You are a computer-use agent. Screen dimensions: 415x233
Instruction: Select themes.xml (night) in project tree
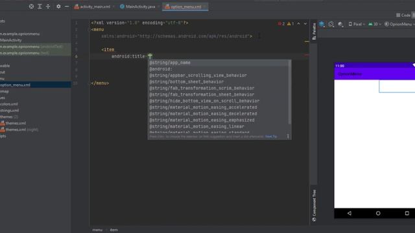[19, 129]
